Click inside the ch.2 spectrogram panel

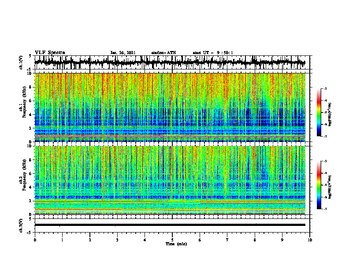[x=170, y=180]
